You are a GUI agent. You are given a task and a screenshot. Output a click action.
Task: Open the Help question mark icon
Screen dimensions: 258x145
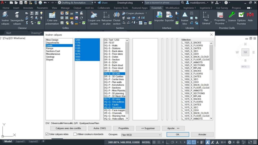pyautogui.click(x=226, y=3)
